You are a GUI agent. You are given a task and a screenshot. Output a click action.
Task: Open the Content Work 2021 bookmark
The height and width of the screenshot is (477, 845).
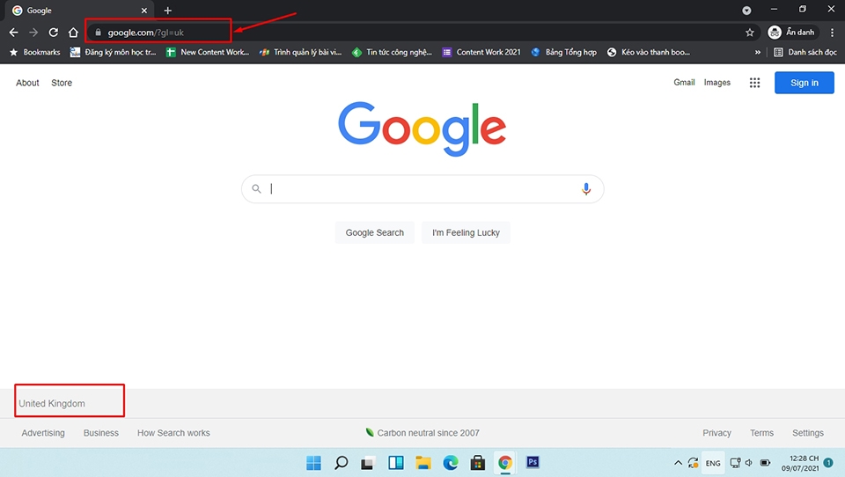[x=481, y=52]
